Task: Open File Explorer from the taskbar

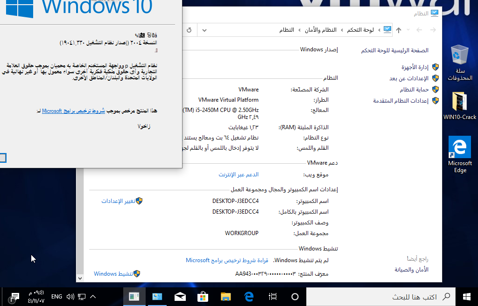Action: (226, 297)
